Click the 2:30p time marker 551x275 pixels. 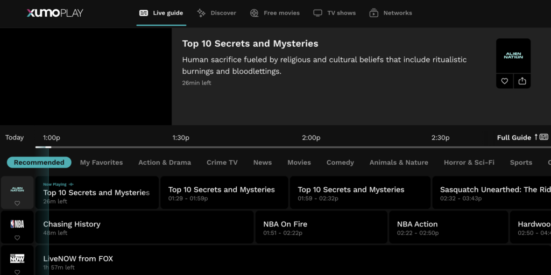point(440,138)
